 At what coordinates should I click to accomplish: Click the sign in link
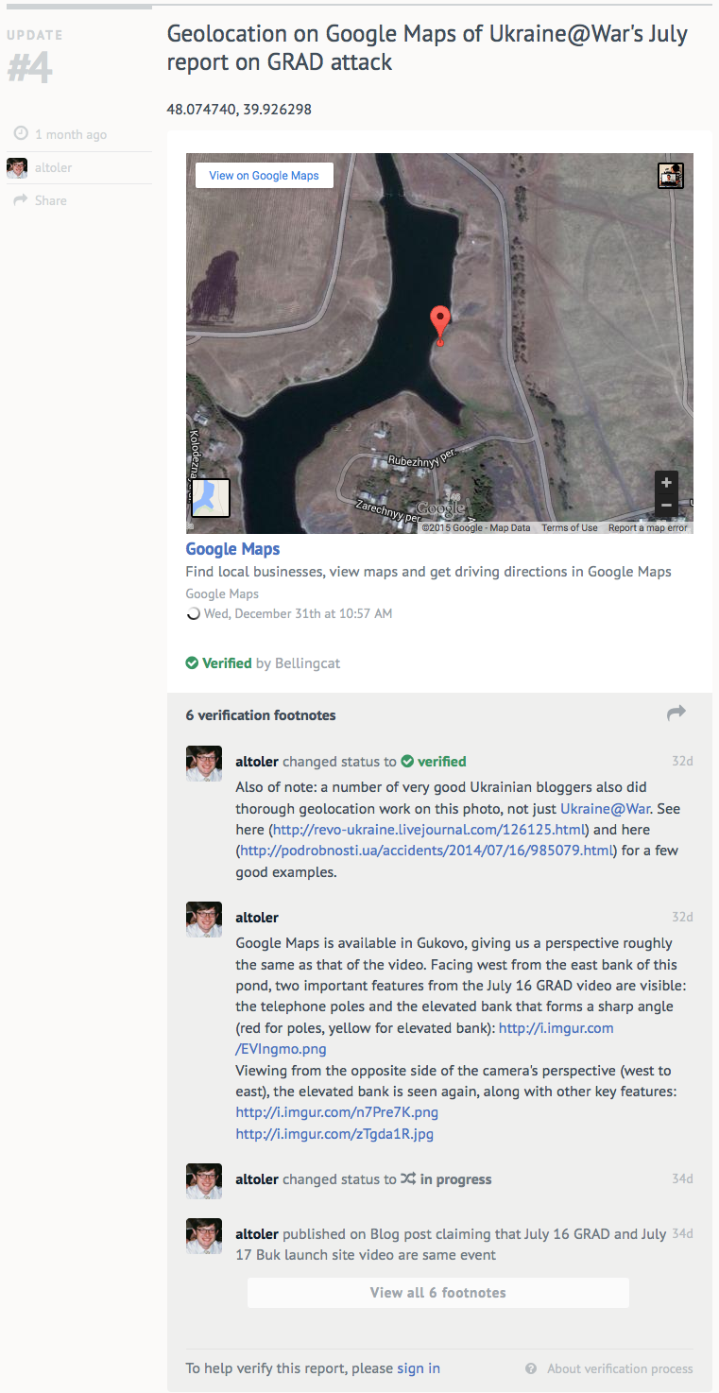[419, 1367]
